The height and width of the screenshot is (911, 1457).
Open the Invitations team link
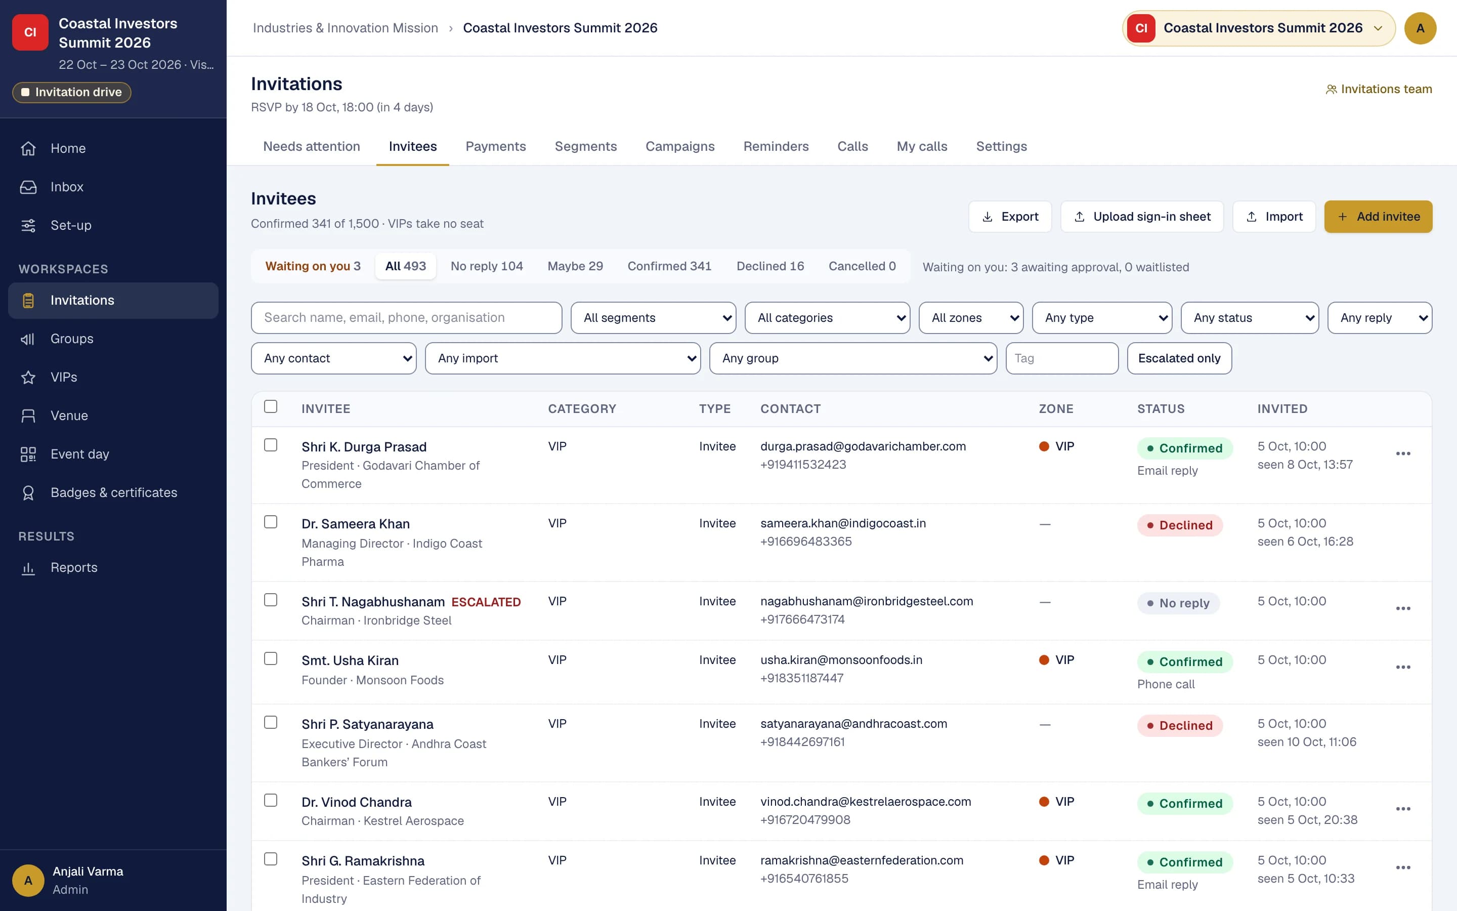click(1378, 89)
